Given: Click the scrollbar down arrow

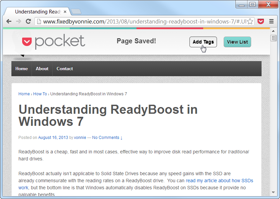Looking at the screenshot, I should pos(273,192).
